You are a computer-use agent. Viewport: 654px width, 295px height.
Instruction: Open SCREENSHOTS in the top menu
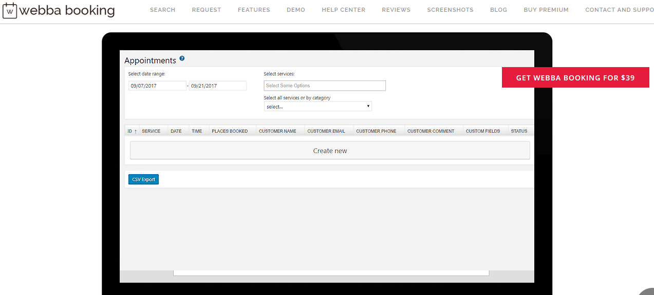pyautogui.click(x=451, y=10)
